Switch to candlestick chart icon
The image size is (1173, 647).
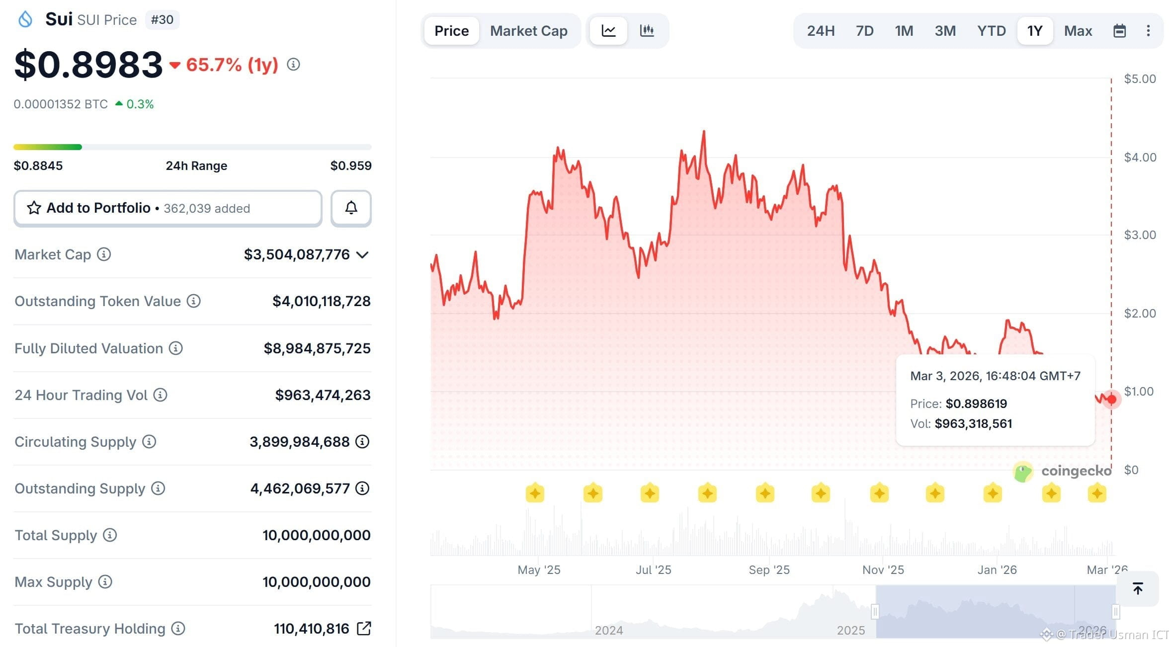[x=647, y=31]
